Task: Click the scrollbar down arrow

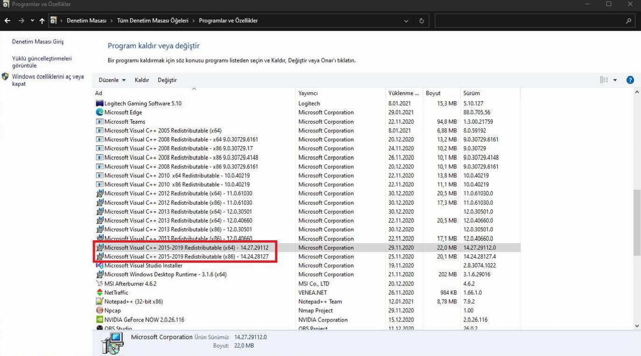Action: tap(637, 326)
